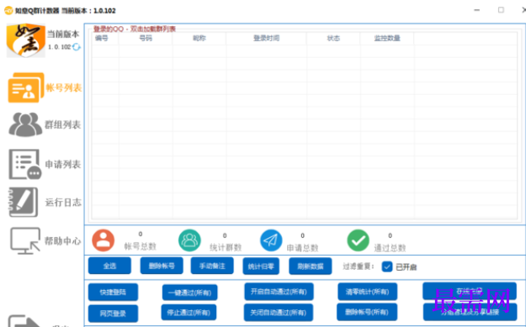This screenshot has width=526, height=327.
Task: Click the title bar app icon
Action: [x=8, y=10]
